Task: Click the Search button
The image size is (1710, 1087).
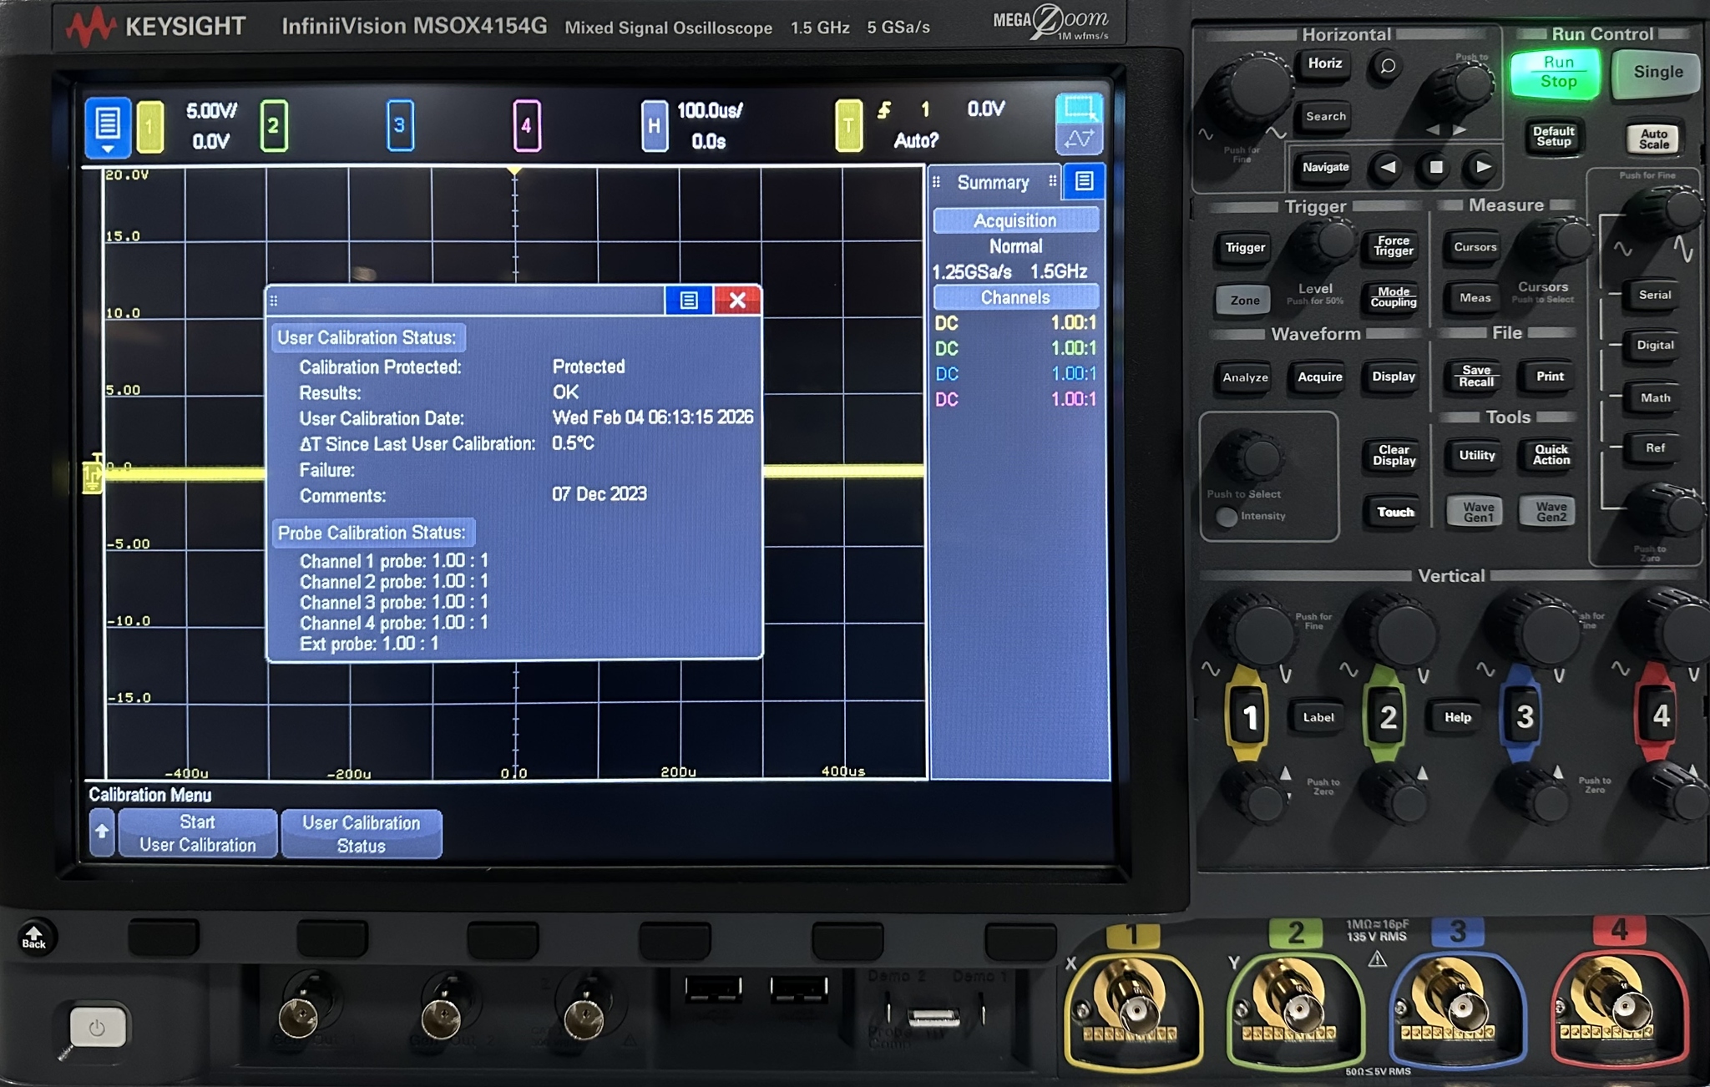Action: (x=1325, y=116)
